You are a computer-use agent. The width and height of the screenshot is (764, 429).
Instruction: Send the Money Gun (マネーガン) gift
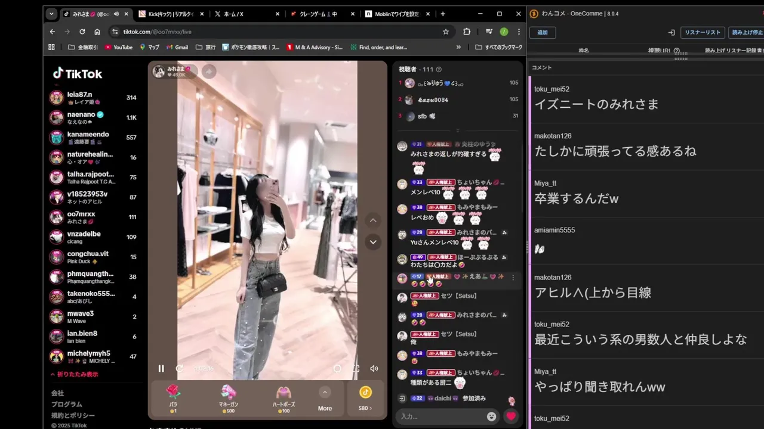[229, 399]
